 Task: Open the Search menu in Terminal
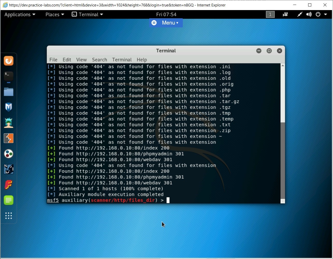(99, 60)
